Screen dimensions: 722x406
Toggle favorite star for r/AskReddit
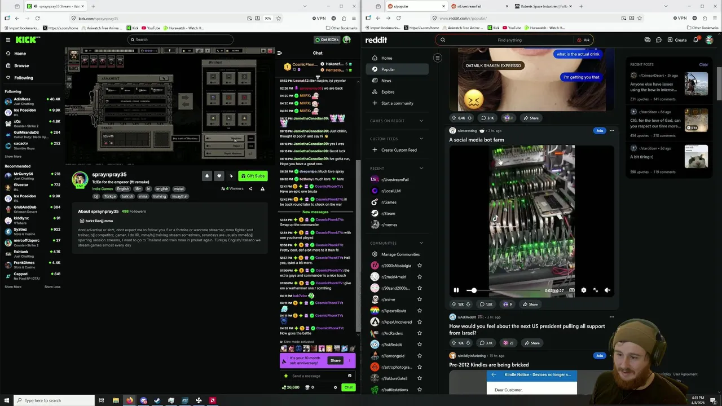[419, 345]
